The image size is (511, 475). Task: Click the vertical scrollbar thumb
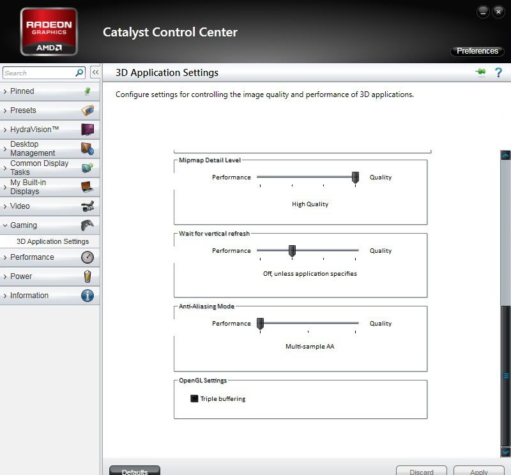click(x=505, y=375)
